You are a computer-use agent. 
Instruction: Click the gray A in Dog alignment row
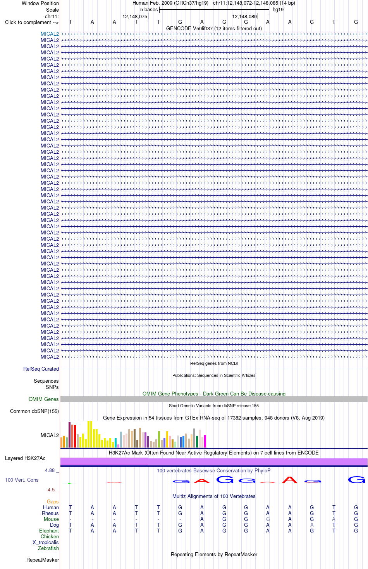[312, 525]
